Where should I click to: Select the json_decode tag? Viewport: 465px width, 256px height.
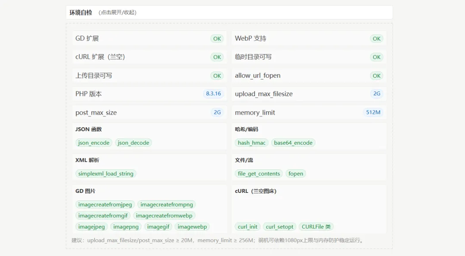point(133,143)
